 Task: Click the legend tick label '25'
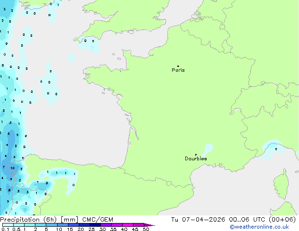click(91, 229)
